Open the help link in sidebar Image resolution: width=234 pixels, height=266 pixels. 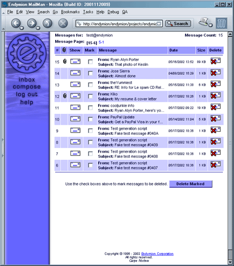27,102
